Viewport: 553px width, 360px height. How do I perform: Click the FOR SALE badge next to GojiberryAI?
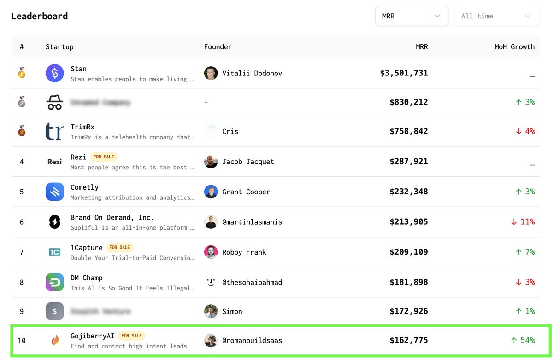(132, 336)
